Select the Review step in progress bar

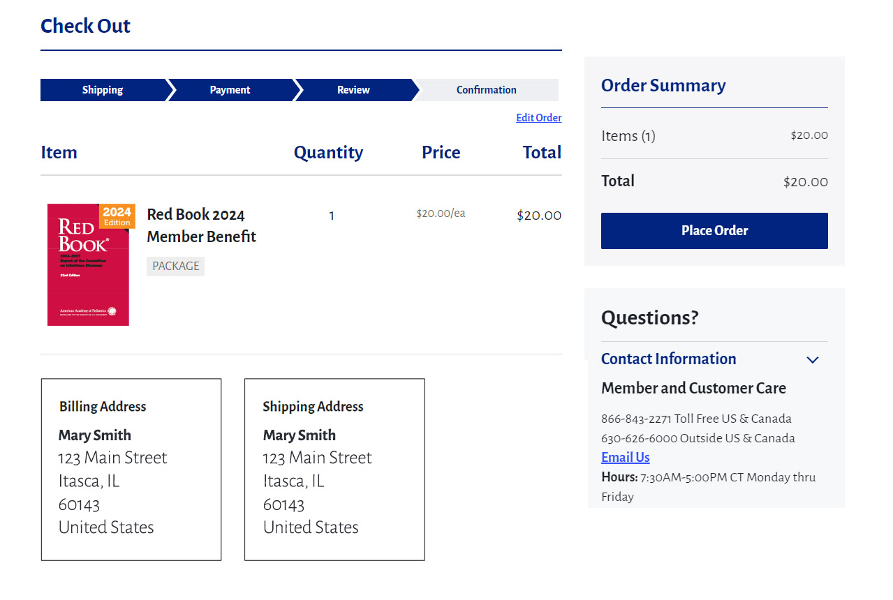(353, 90)
